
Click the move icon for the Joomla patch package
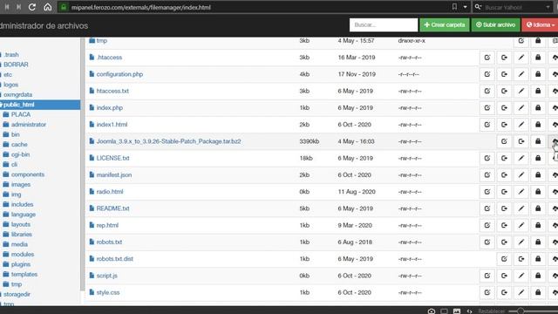tap(521, 141)
